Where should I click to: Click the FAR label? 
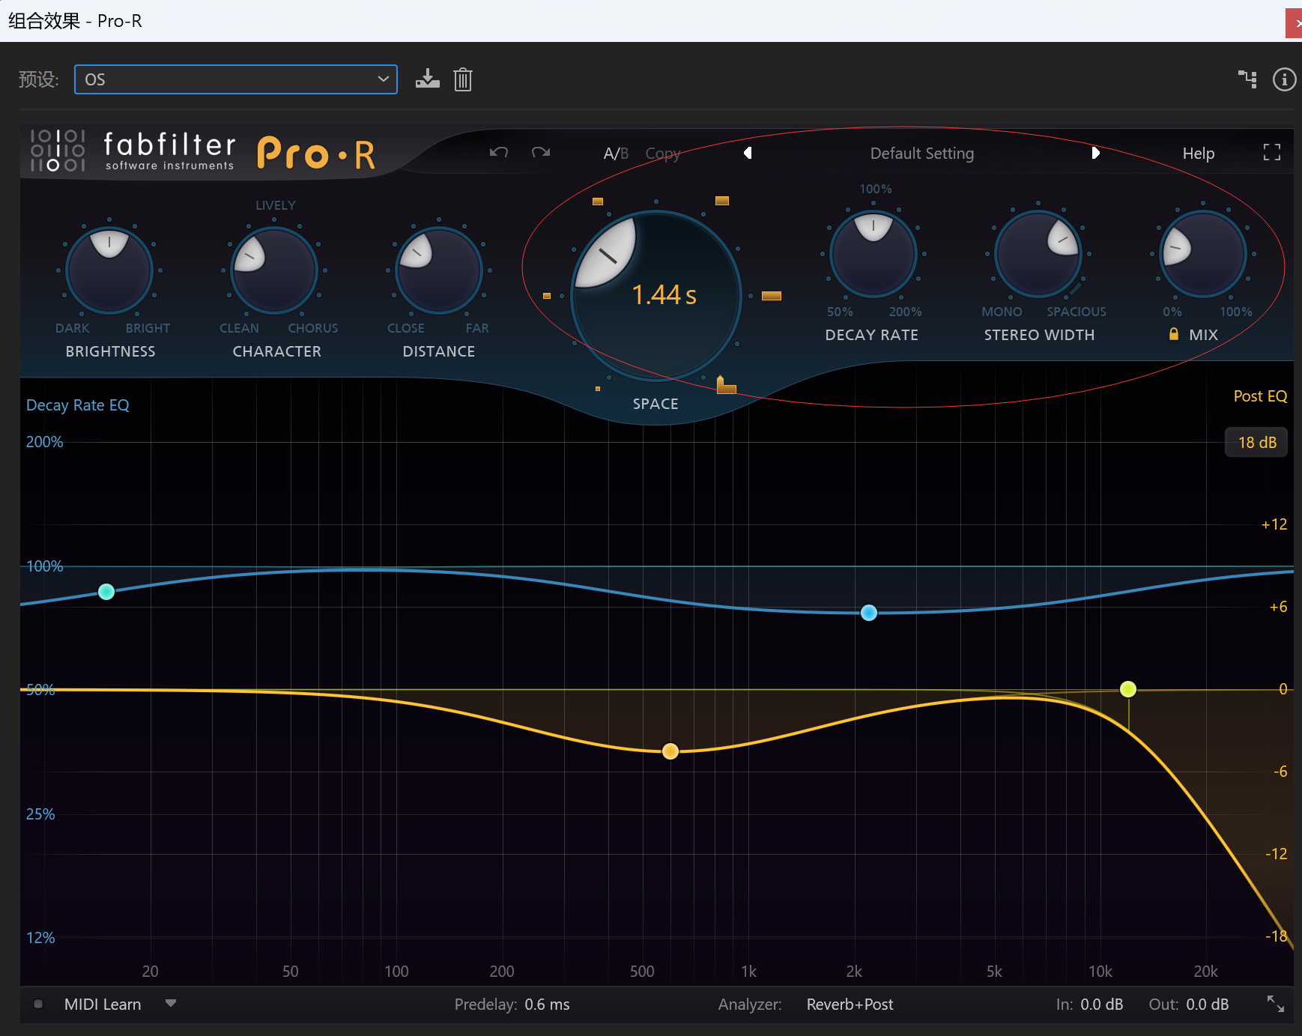tap(477, 328)
